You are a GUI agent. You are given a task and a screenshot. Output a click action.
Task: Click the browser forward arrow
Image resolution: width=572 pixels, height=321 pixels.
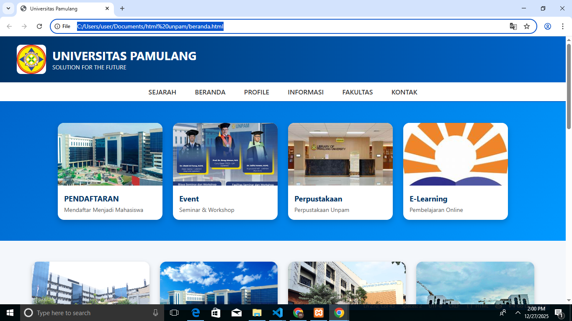24,26
